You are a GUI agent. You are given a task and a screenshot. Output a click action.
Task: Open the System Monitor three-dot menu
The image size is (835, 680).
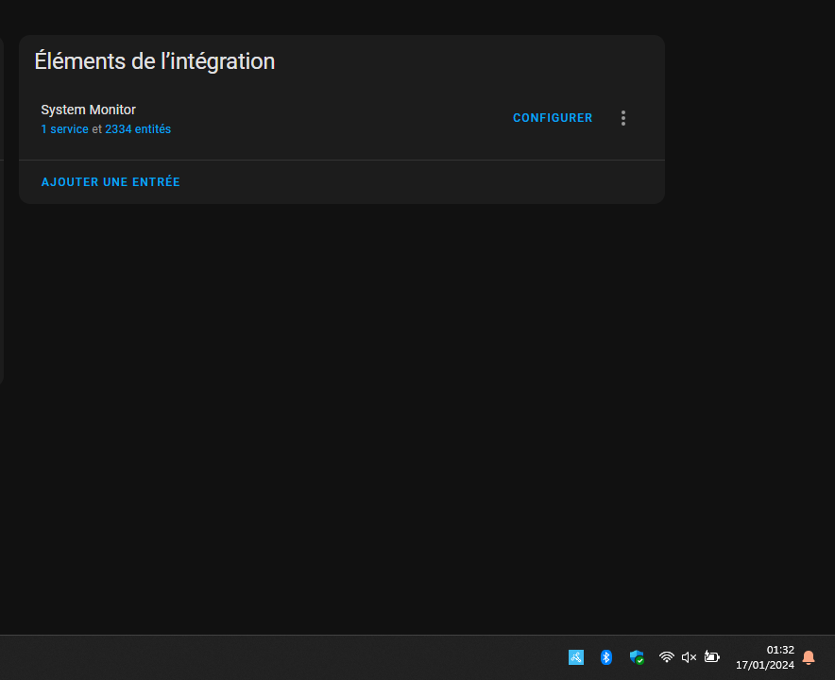[x=623, y=118]
